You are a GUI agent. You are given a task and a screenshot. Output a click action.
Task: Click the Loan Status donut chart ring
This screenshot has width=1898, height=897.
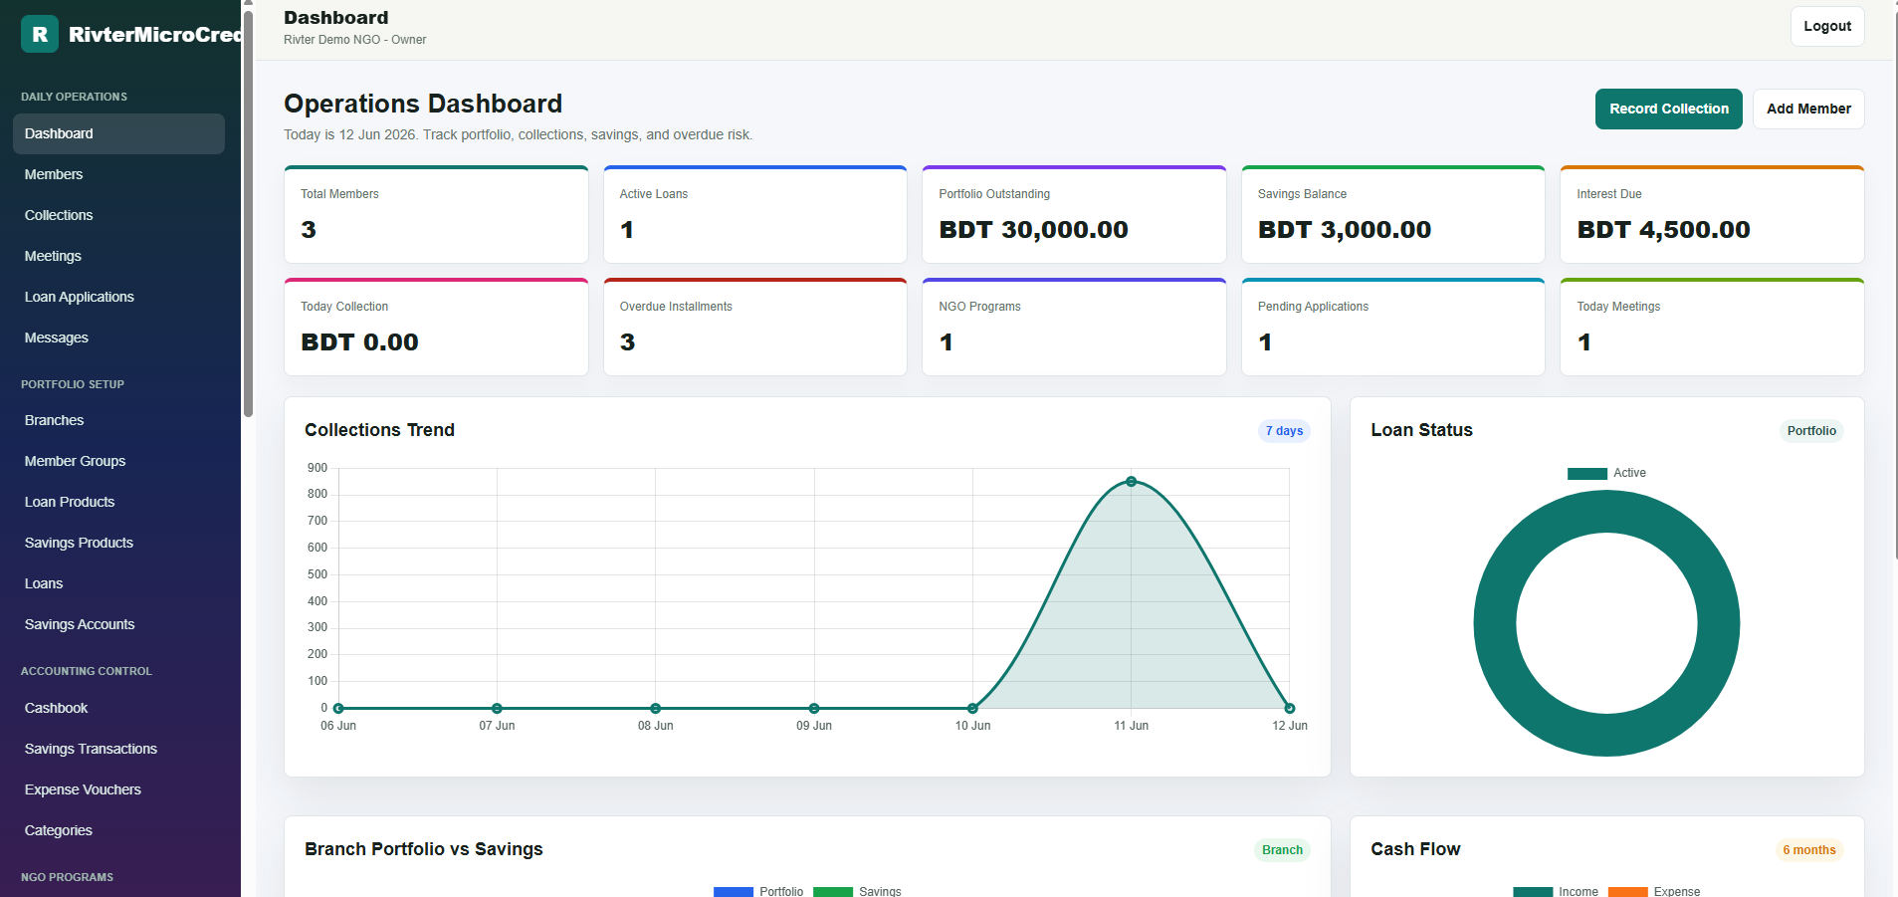pos(1496,623)
